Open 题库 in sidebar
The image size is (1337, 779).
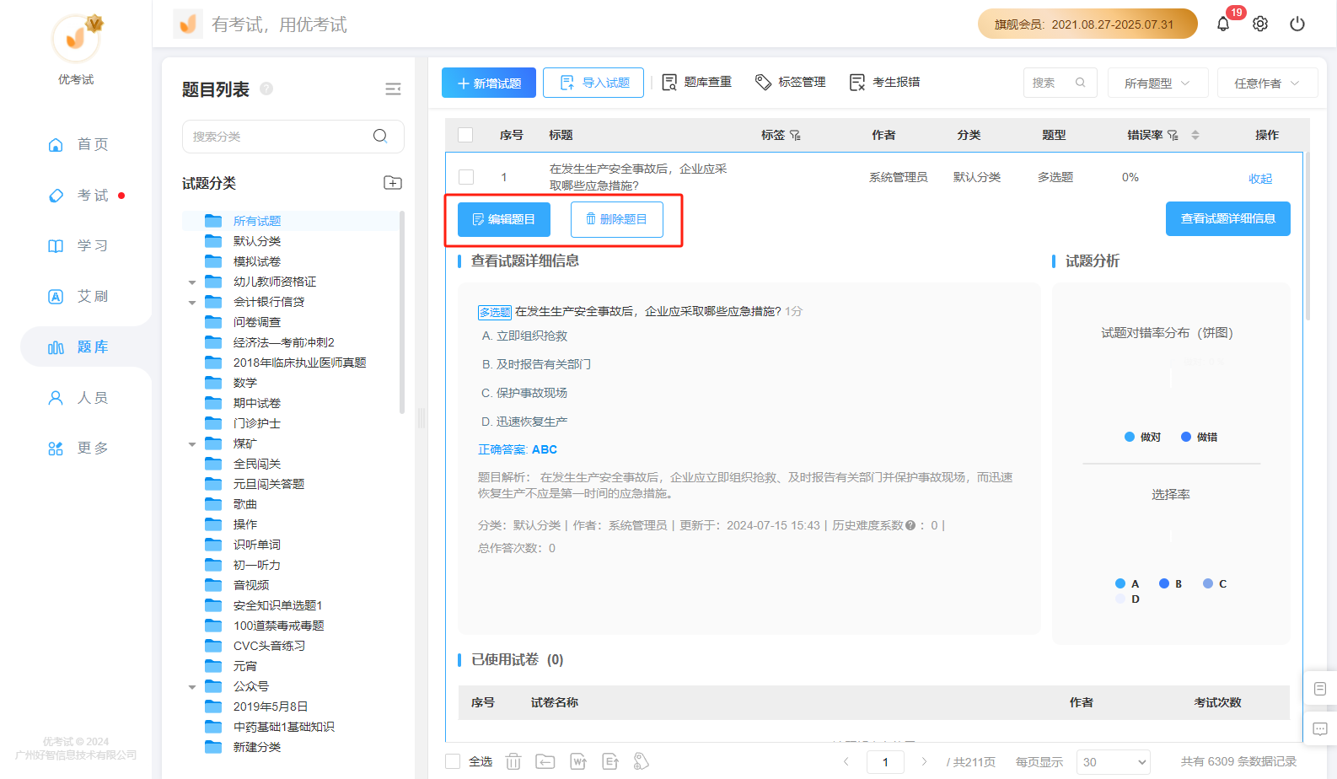point(78,347)
